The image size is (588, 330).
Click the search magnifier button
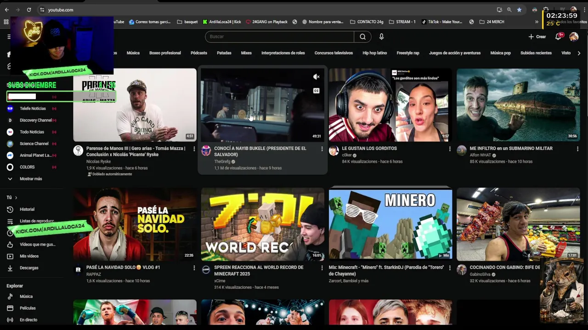tap(362, 37)
